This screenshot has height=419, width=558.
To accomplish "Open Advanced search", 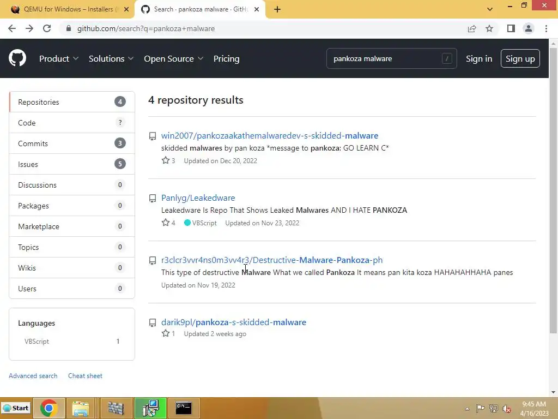I will click(33, 375).
